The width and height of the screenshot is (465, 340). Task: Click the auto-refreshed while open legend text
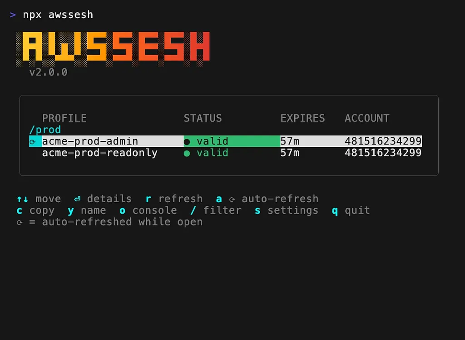[x=122, y=222]
